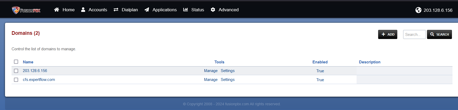Screen dimensions: 458x110
Task: Click the Applications paper plane icon
Action: coord(147,10)
